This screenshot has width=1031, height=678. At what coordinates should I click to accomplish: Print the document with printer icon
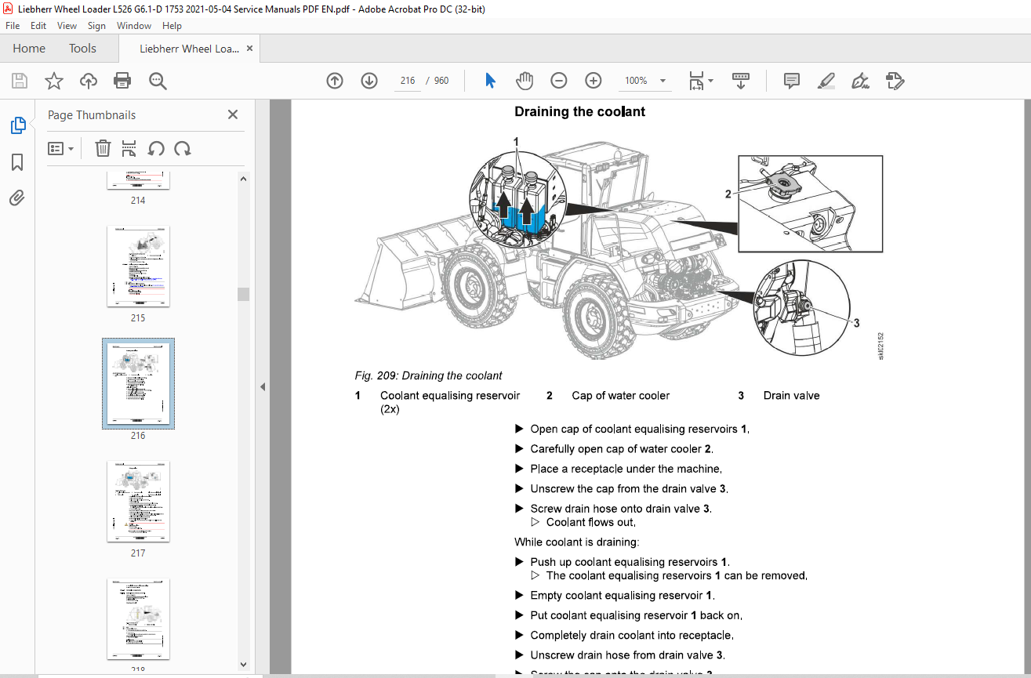coord(122,81)
